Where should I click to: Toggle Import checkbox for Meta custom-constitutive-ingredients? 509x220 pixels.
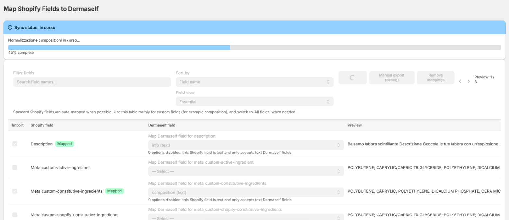tap(15, 191)
